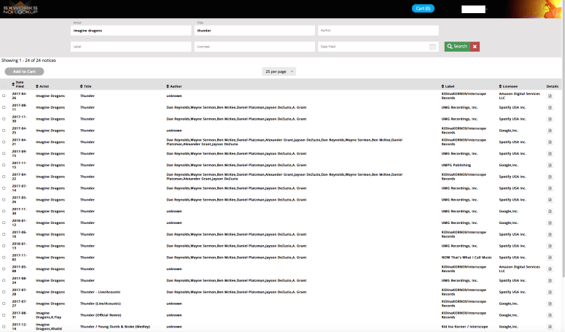Sort results by Licensee column

click(x=511, y=86)
